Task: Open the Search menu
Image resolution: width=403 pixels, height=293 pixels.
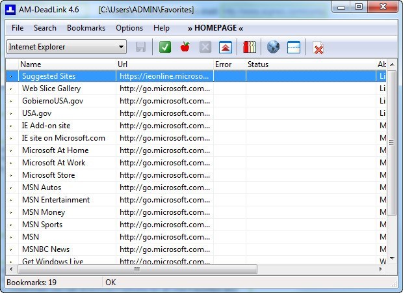Action: coord(45,28)
